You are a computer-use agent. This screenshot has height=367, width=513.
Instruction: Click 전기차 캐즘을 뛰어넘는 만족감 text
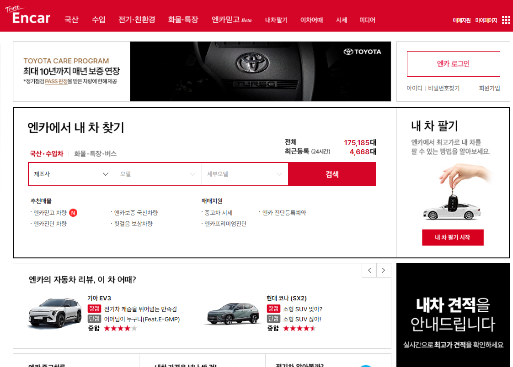pyautogui.click(x=140, y=309)
